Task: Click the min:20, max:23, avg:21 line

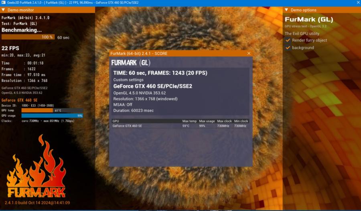Action: pyautogui.click(x=23, y=55)
